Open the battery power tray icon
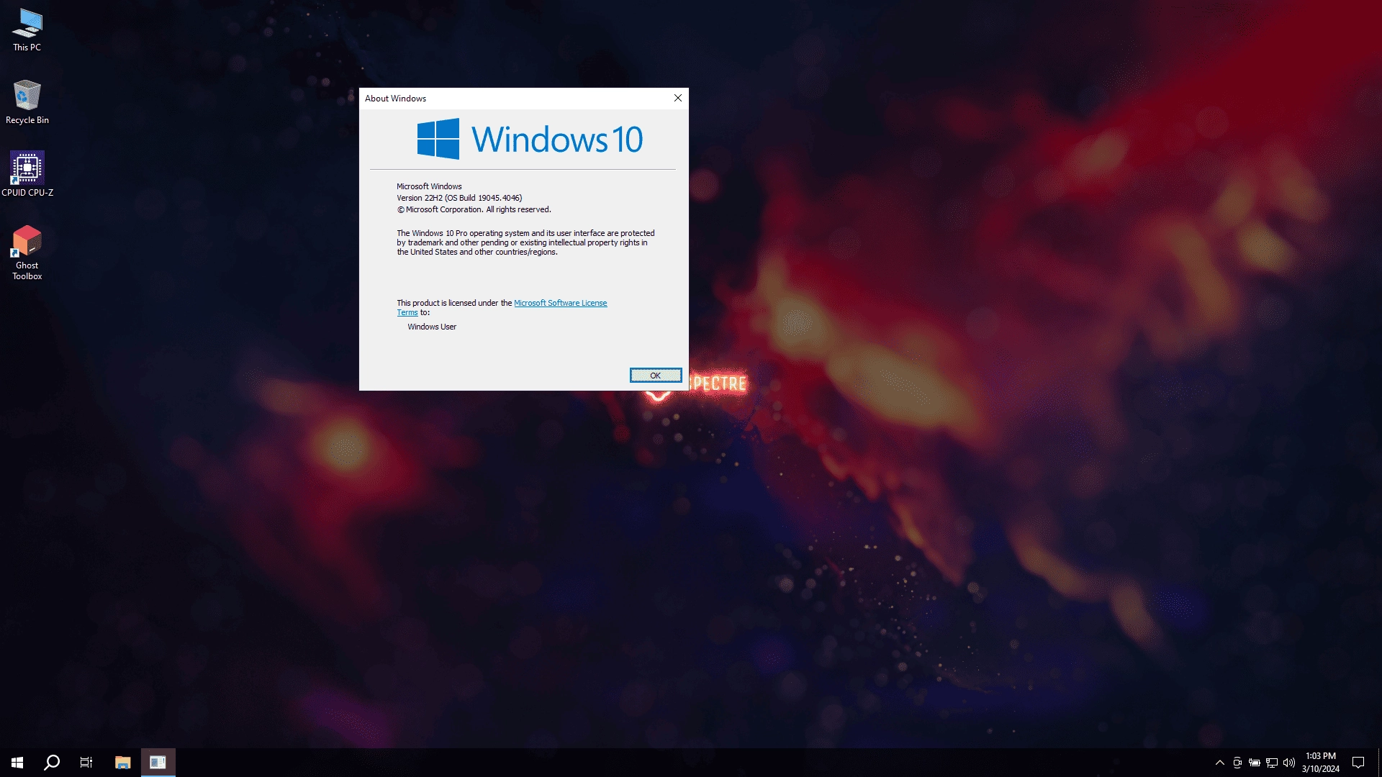This screenshot has height=777, width=1382. click(1255, 763)
